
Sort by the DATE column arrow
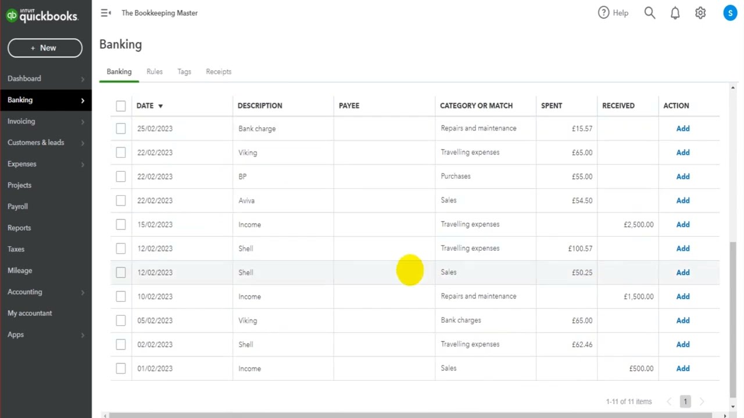[160, 106]
